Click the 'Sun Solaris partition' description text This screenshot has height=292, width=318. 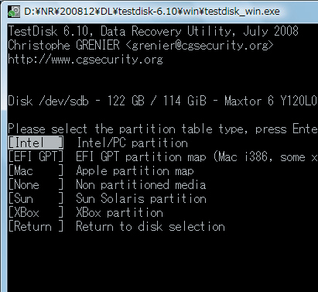pos(141,198)
